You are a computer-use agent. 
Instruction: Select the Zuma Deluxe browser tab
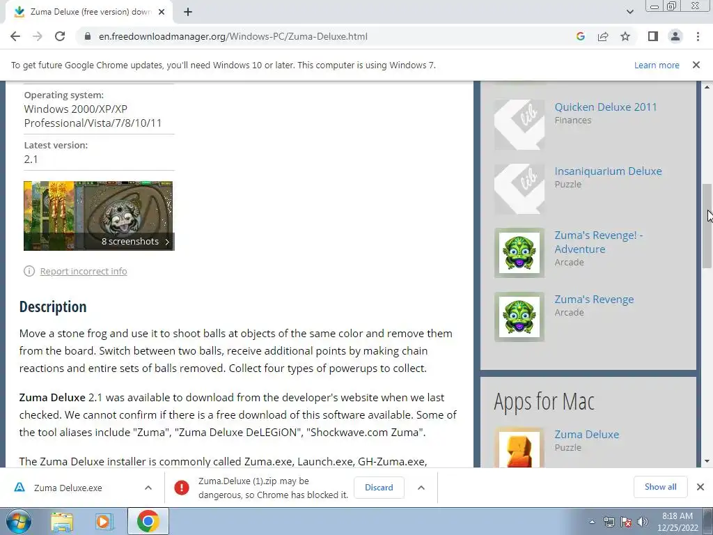[x=88, y=12]
